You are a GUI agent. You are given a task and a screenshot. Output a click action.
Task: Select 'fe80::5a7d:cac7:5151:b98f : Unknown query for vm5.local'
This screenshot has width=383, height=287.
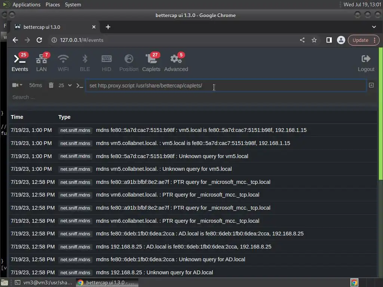tap(193, 156)
